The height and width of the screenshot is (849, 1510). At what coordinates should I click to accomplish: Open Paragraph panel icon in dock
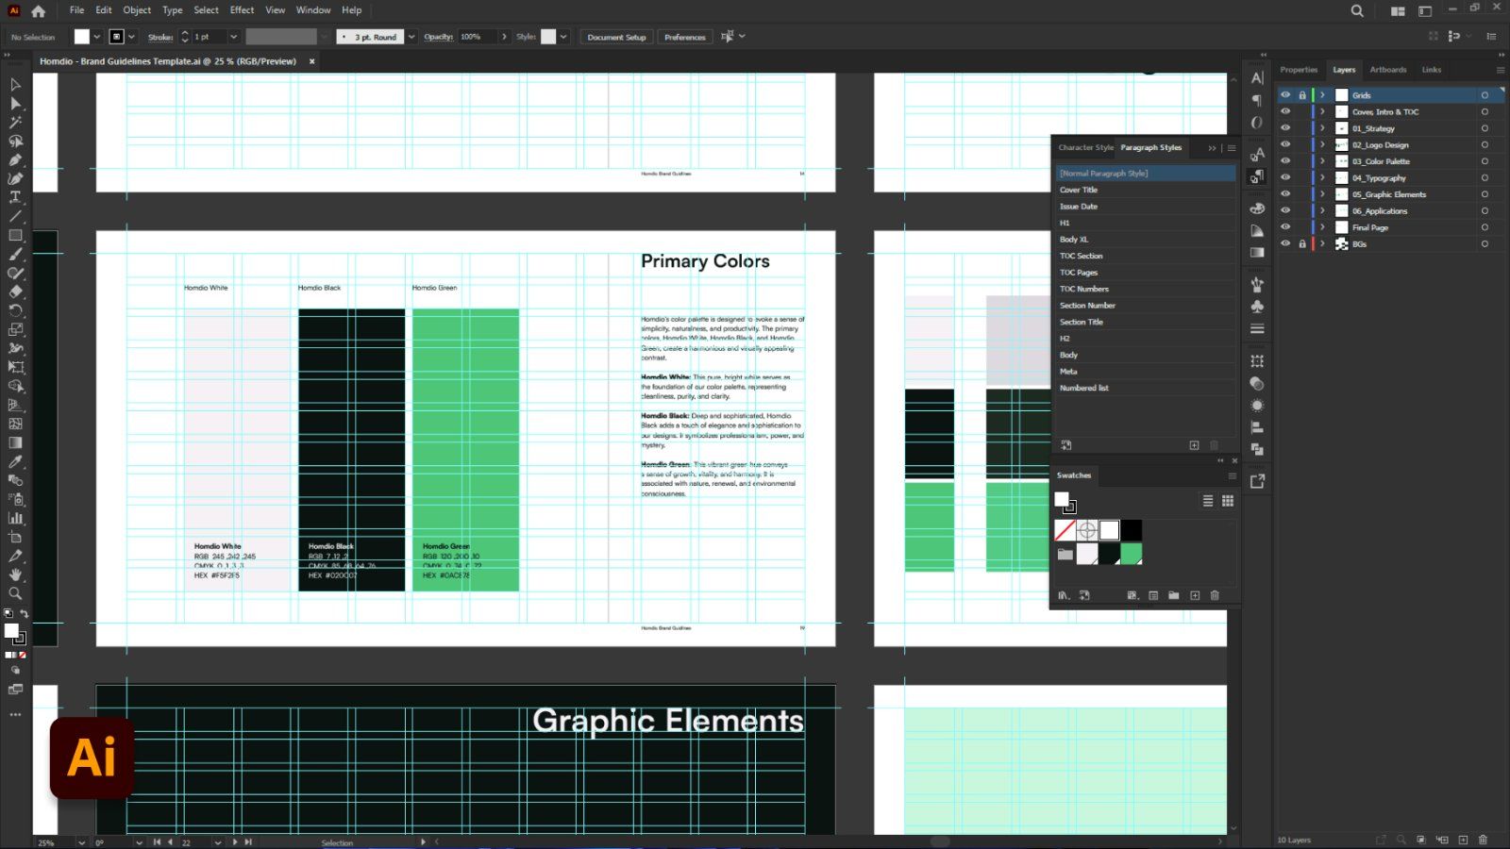(x=1257, y=101)
